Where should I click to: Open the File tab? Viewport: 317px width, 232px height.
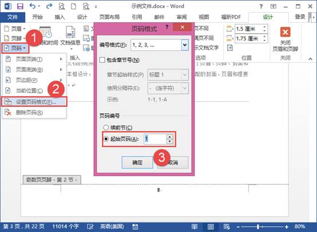13,17
